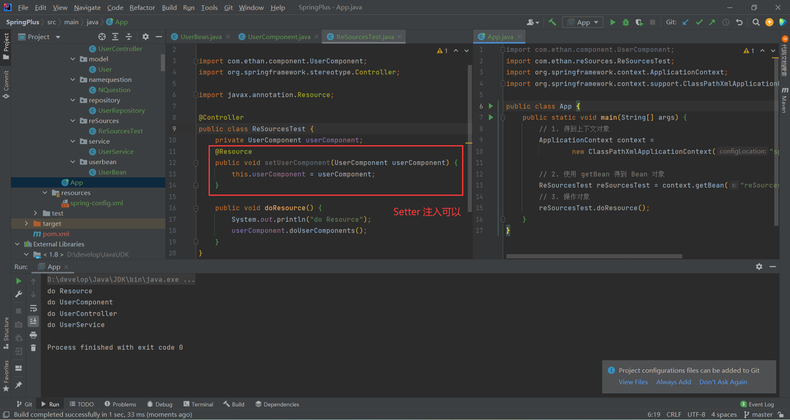Viewport: 790px width, 420px height.
Task: Toggle the Project tool window stripe button
Action: (6, 46)
